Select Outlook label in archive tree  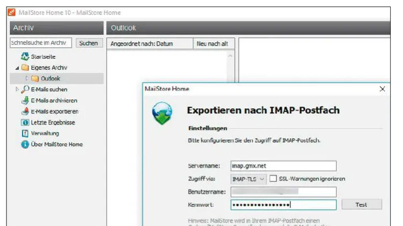[x=51, y=78]
